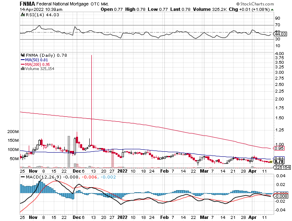Image resolution: width=292 pixels, height=221 pixels.
Task: Click Apr on the price panel date axis
Action: tap(252, 171)
